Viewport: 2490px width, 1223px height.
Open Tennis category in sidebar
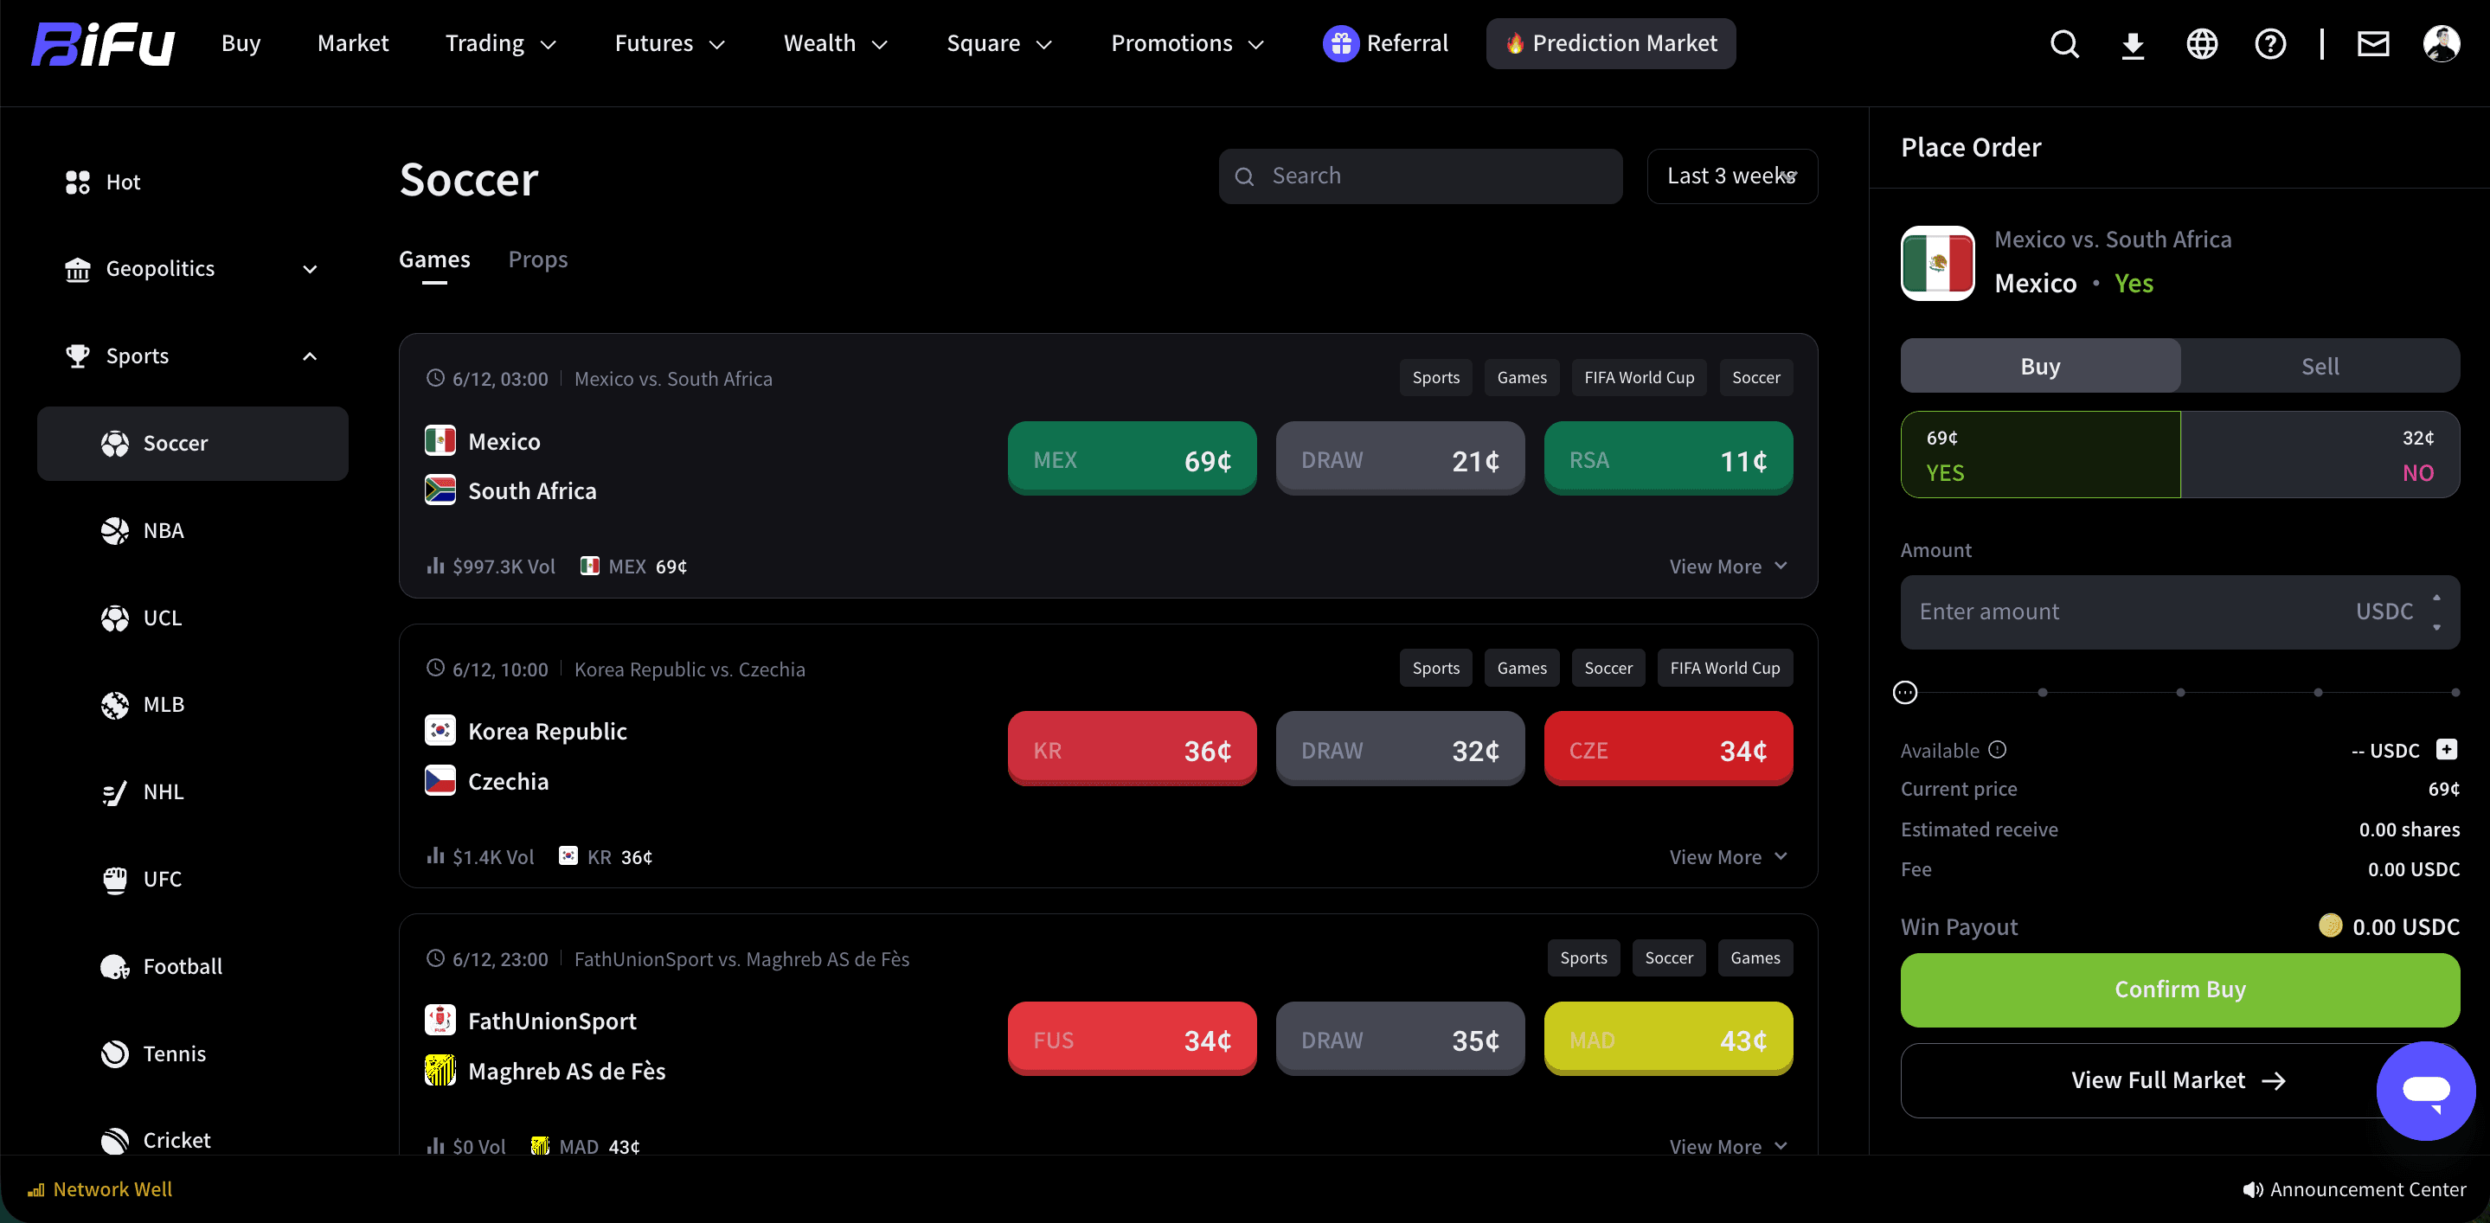click(192, 1053)
